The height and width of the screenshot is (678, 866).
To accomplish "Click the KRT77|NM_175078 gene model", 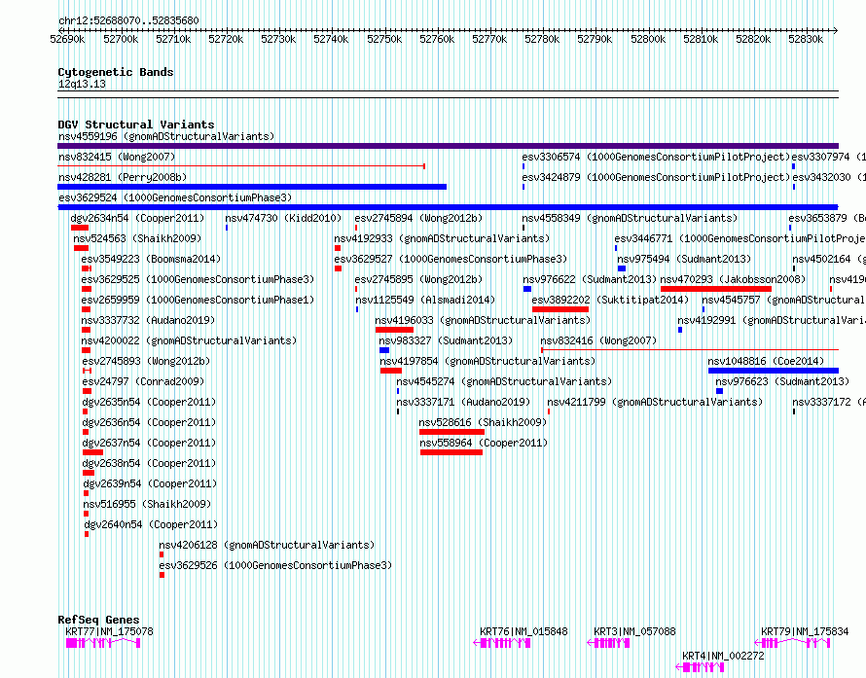I will coord(103,643).
